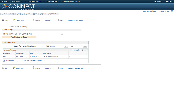174x98 pixels.
Task: Go to next page of learner results
Action: tap(84, 47)
